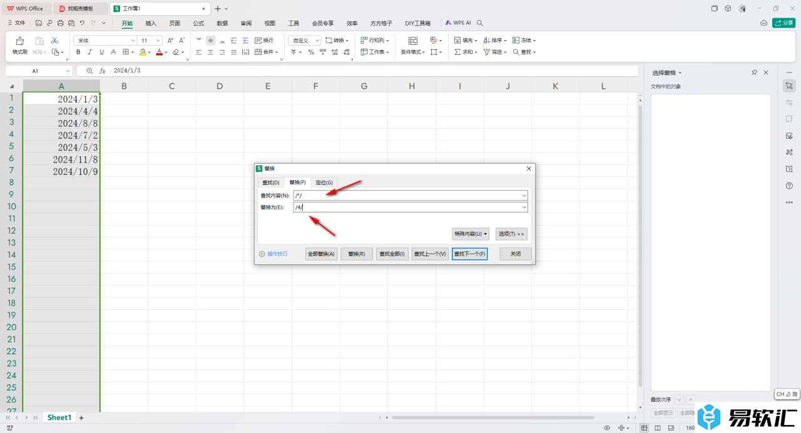Open the more options ellipsis in right sidebar

(789, 202)
